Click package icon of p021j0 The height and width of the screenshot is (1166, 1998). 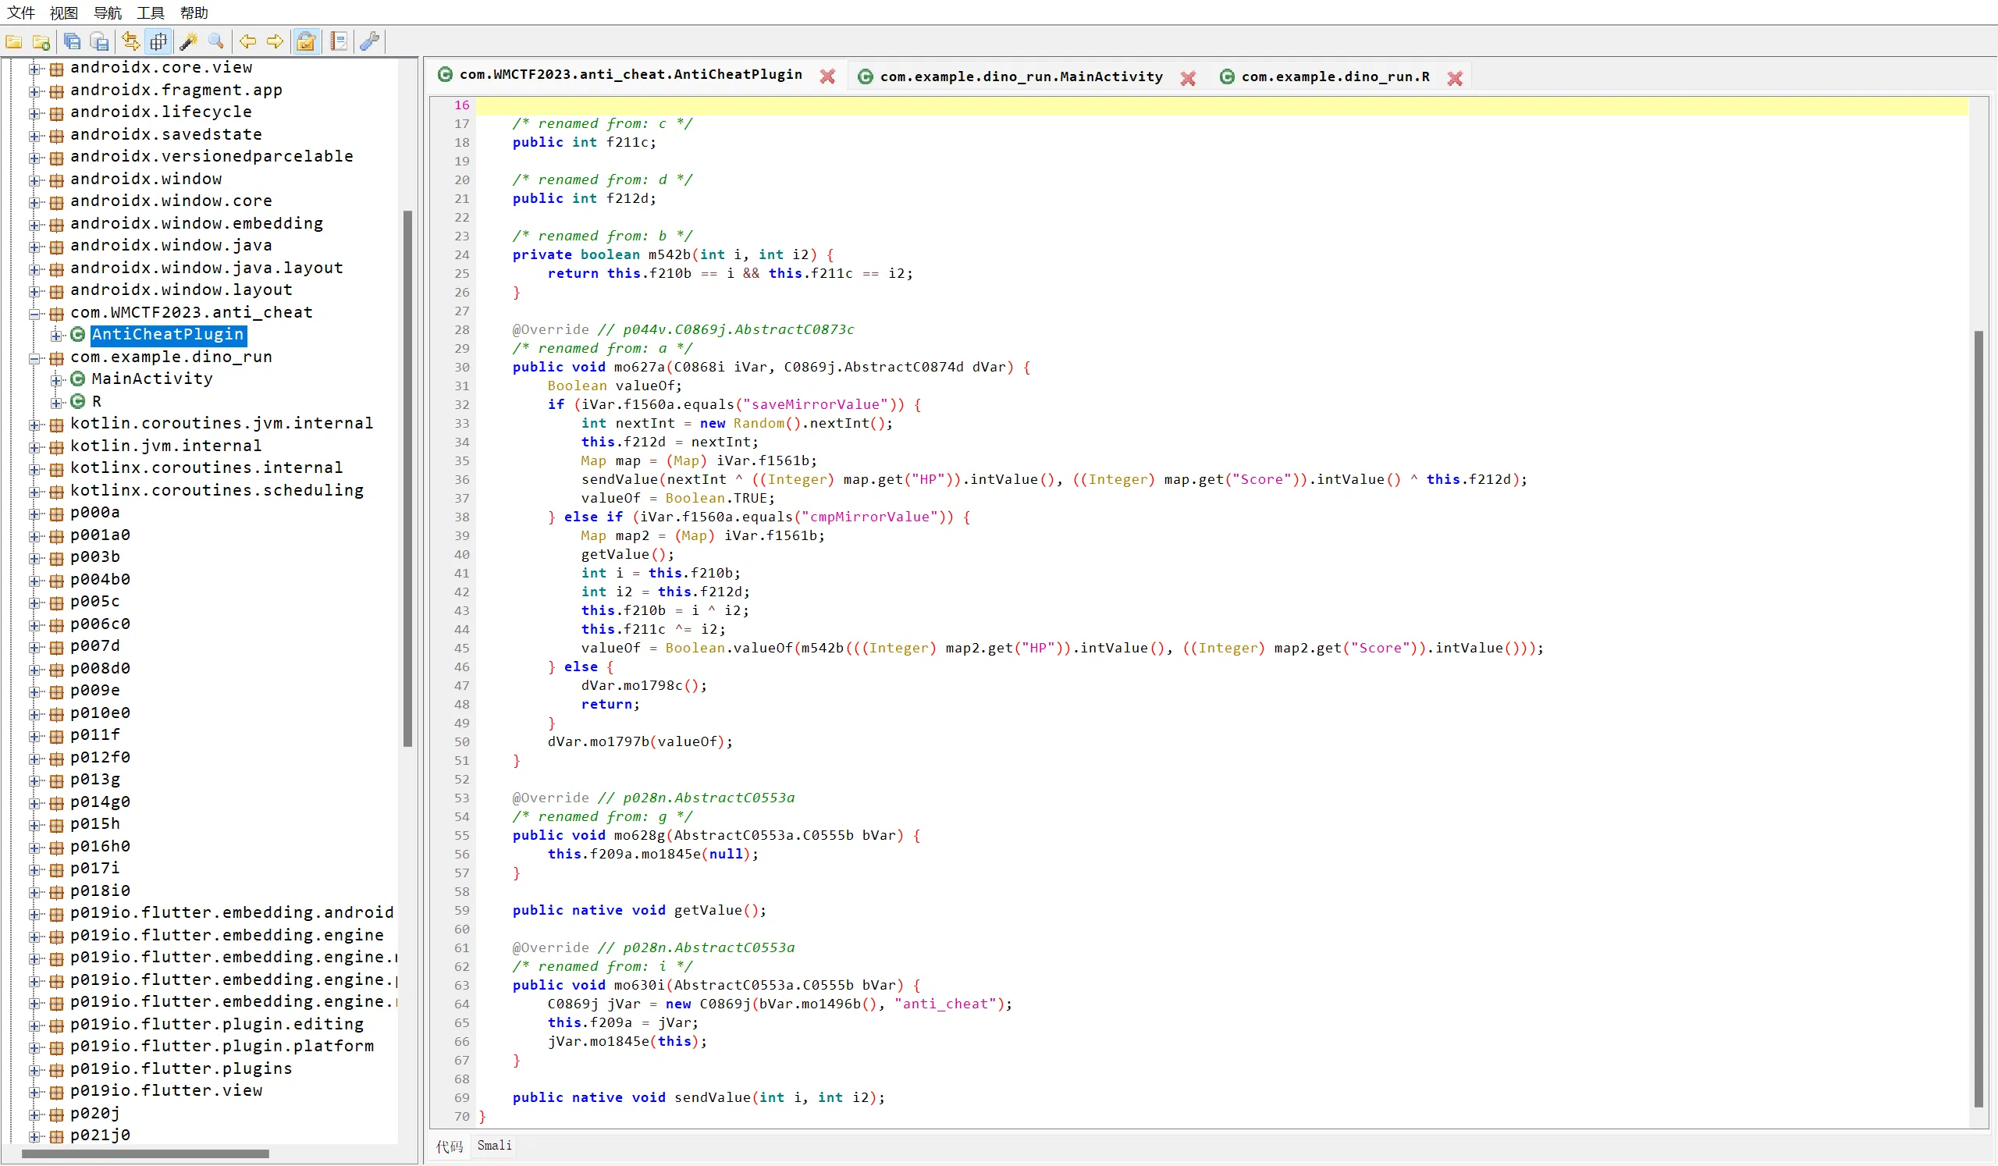coord(56,1136)
